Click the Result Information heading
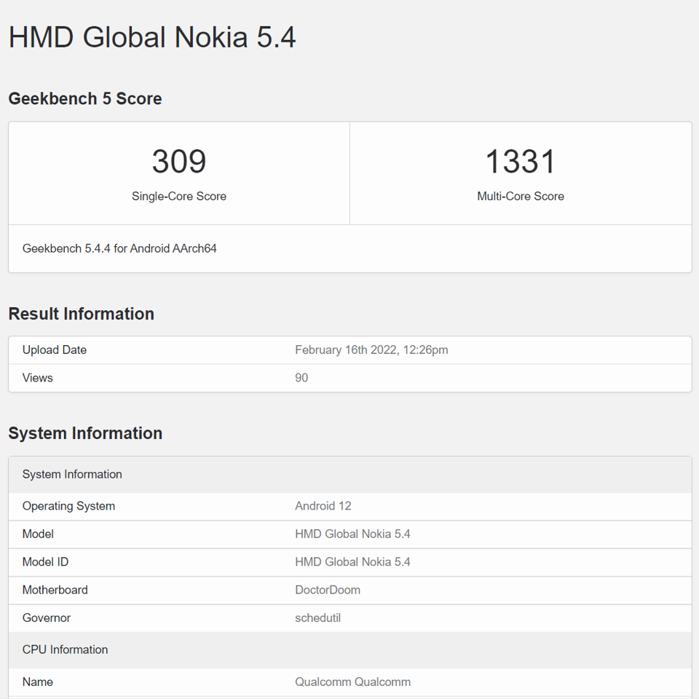This screenshot has height=699, width=699. (81, 314)
